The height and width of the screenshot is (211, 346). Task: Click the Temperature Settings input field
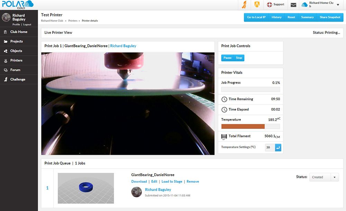[x=270, y=147]
